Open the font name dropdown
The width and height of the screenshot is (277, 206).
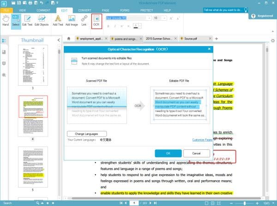pos(150,18)
